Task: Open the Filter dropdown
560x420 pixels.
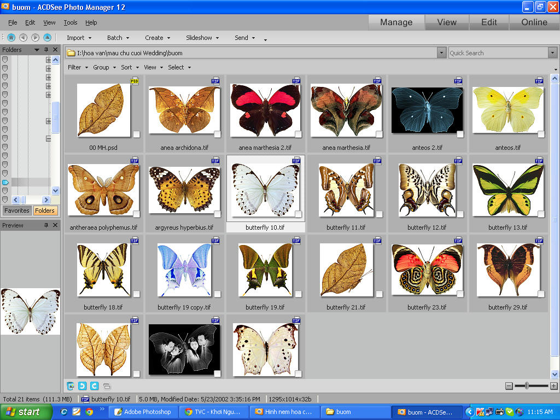Action: pos(78,67)
